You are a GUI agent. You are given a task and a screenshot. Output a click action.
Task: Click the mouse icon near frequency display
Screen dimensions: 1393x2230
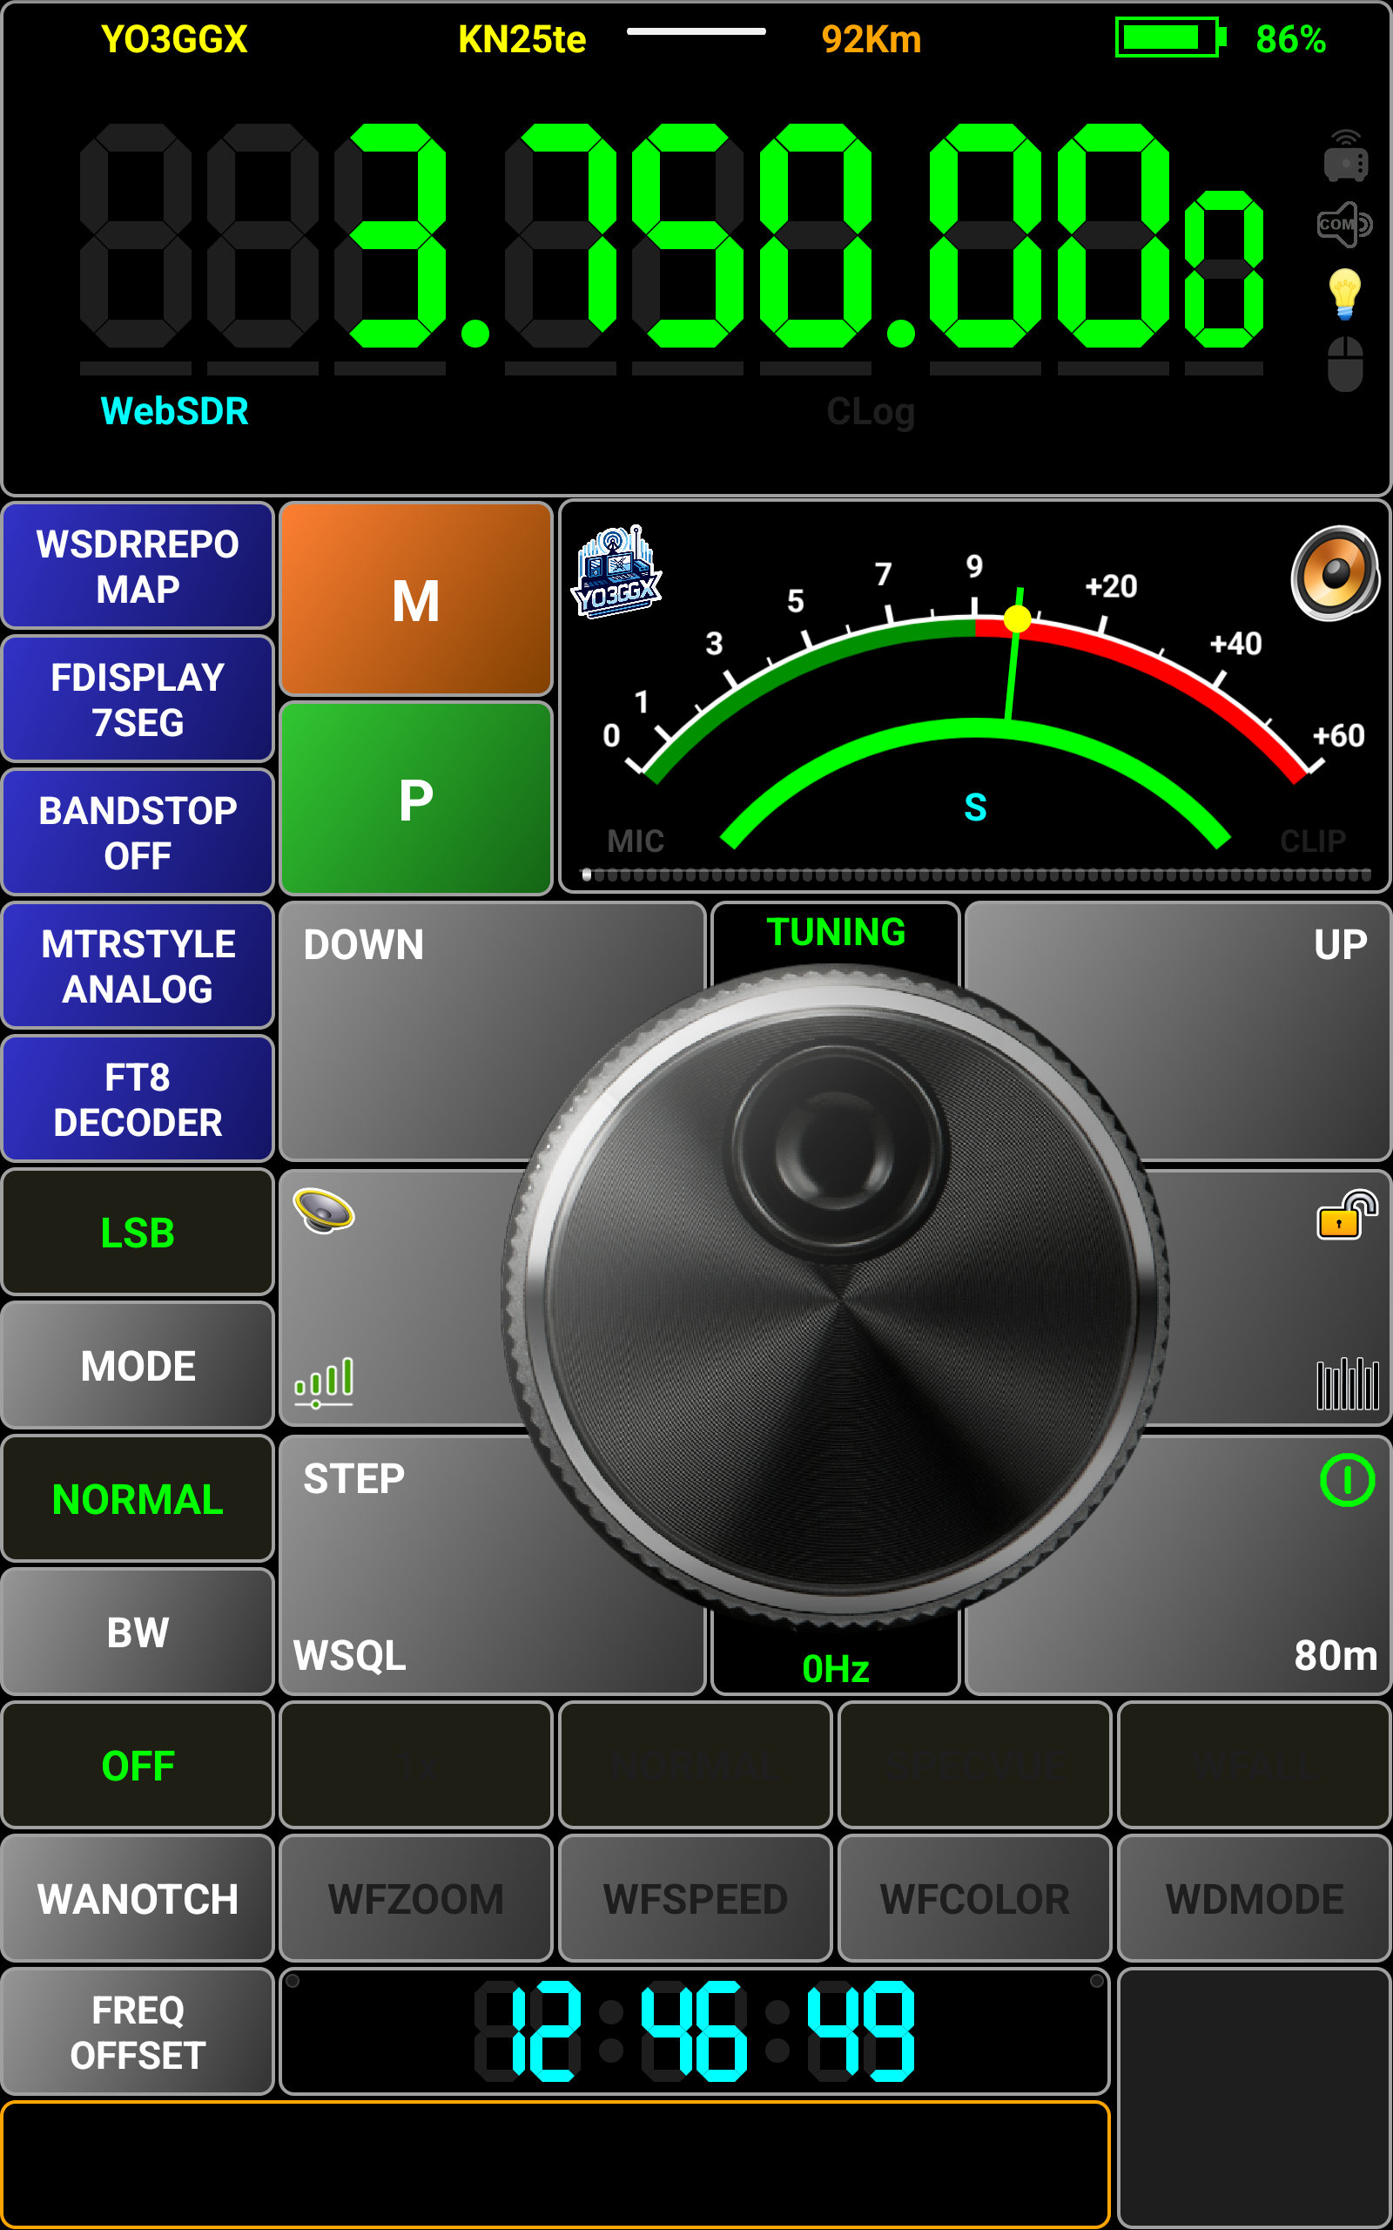[1344, 364]
